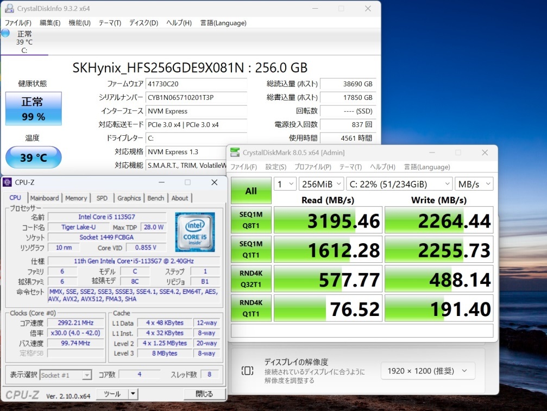Run All benchmarks in CrystalDiskMark

tap(251, 191)
